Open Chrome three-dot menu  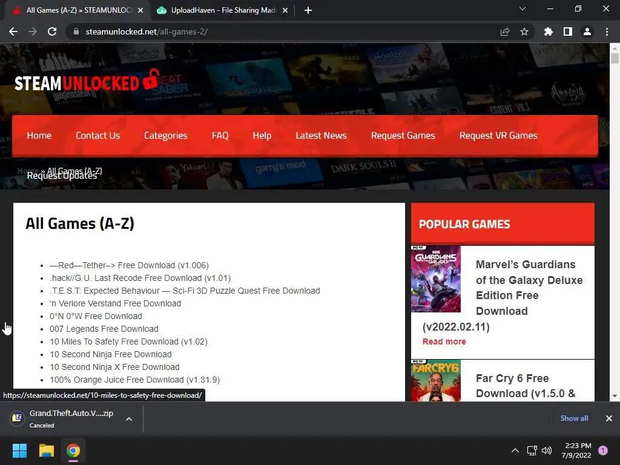click(x=607, y=31)
